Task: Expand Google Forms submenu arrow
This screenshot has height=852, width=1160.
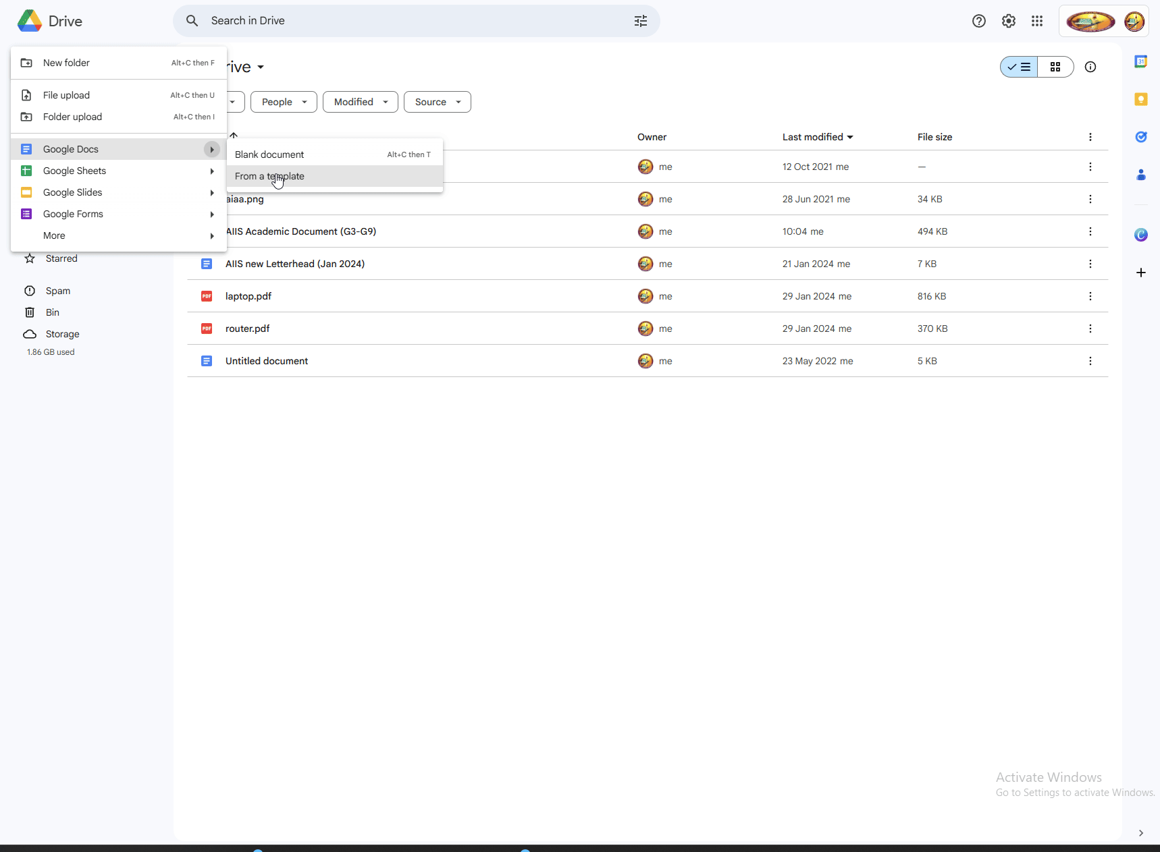Action: coord(211,214)
